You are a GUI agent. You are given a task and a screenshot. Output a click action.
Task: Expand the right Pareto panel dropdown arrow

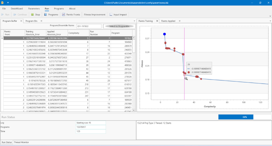click(x=270, y=21)
